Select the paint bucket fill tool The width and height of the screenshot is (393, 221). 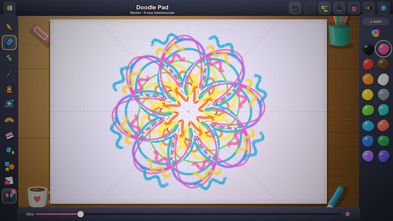[x=9, y=150]
